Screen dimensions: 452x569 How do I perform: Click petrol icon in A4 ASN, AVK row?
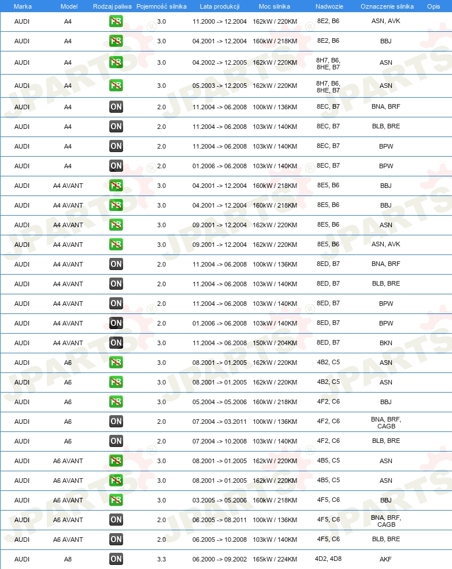(x=116, y=21)
